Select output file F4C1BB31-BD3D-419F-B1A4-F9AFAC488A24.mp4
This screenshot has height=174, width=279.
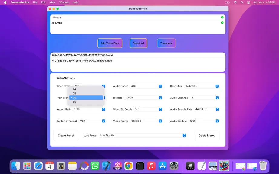[x=138, y=60]
